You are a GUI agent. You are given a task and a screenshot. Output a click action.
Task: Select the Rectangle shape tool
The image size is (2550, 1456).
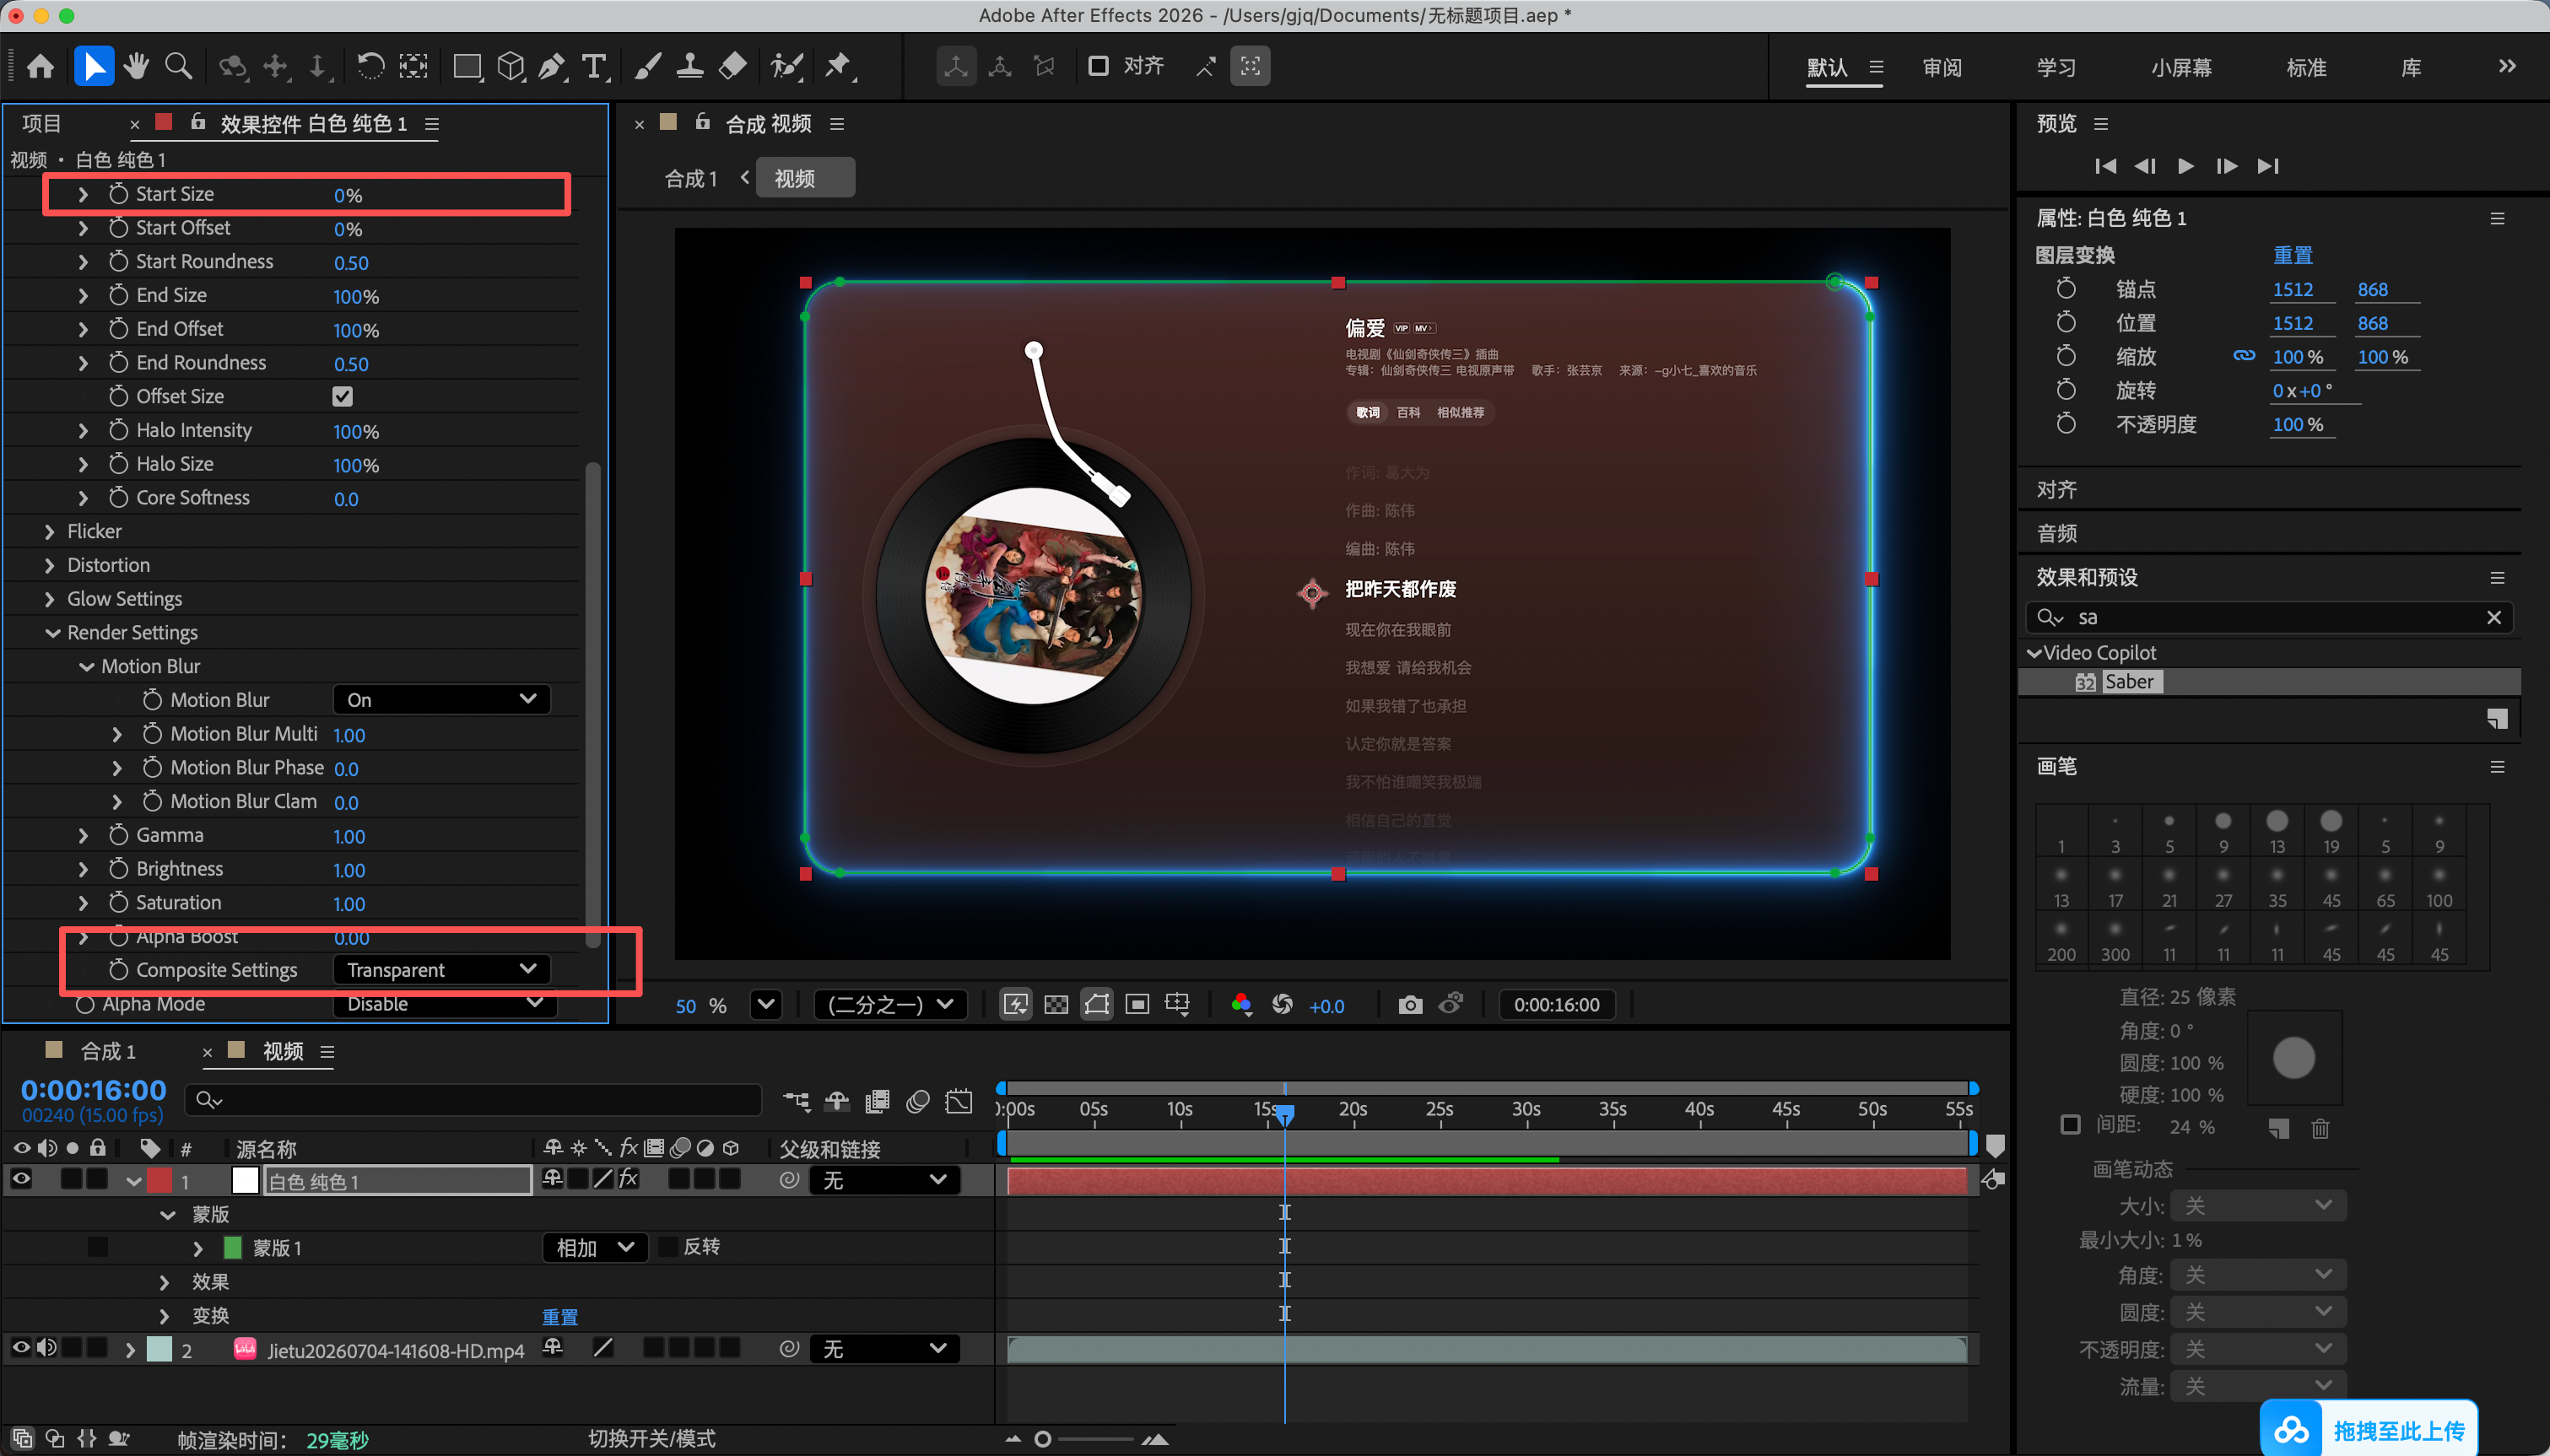[466, 66]
